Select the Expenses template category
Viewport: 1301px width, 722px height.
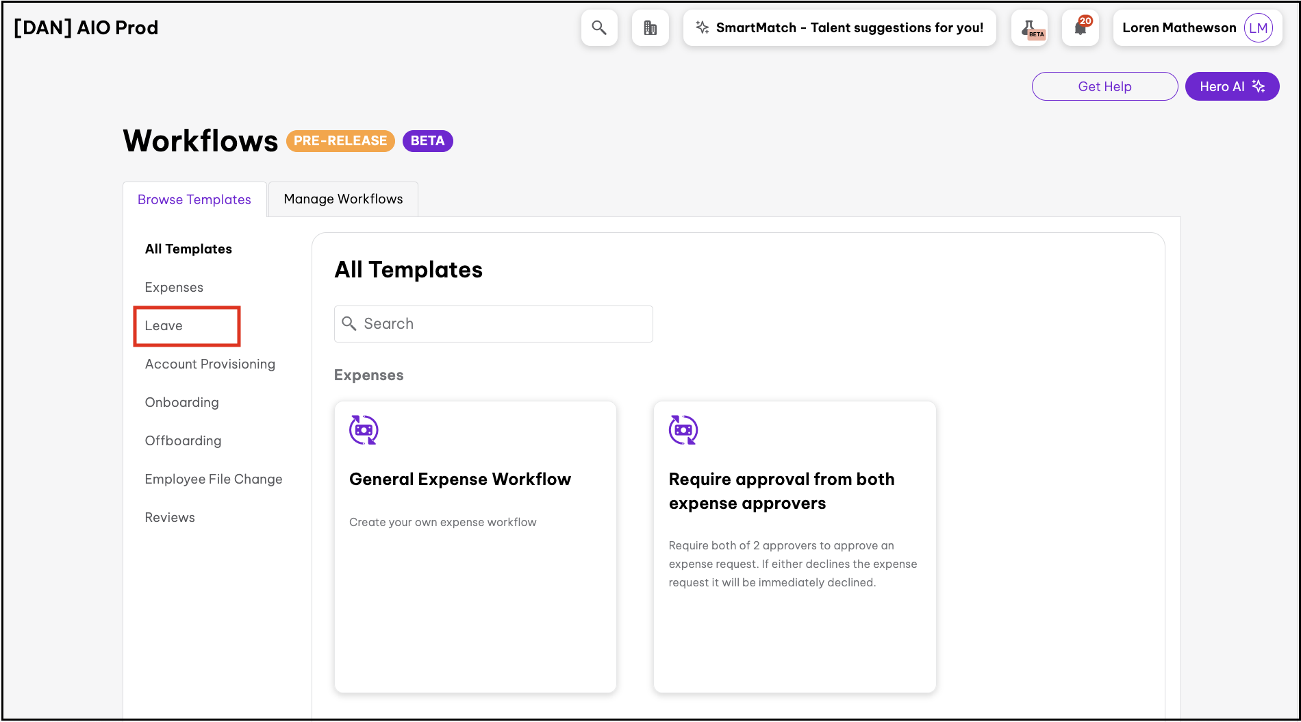point(174,288)
